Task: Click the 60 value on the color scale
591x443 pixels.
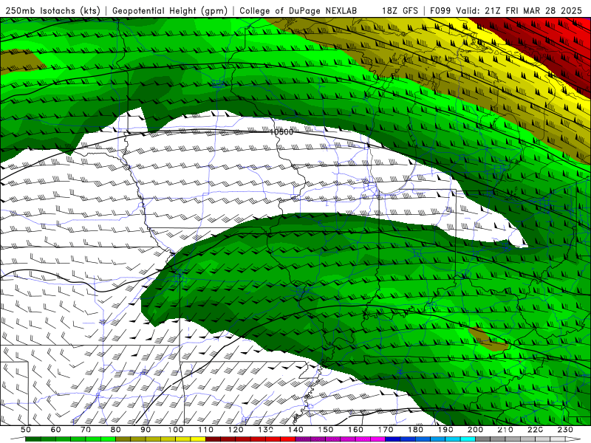Action: pos(56,430)
